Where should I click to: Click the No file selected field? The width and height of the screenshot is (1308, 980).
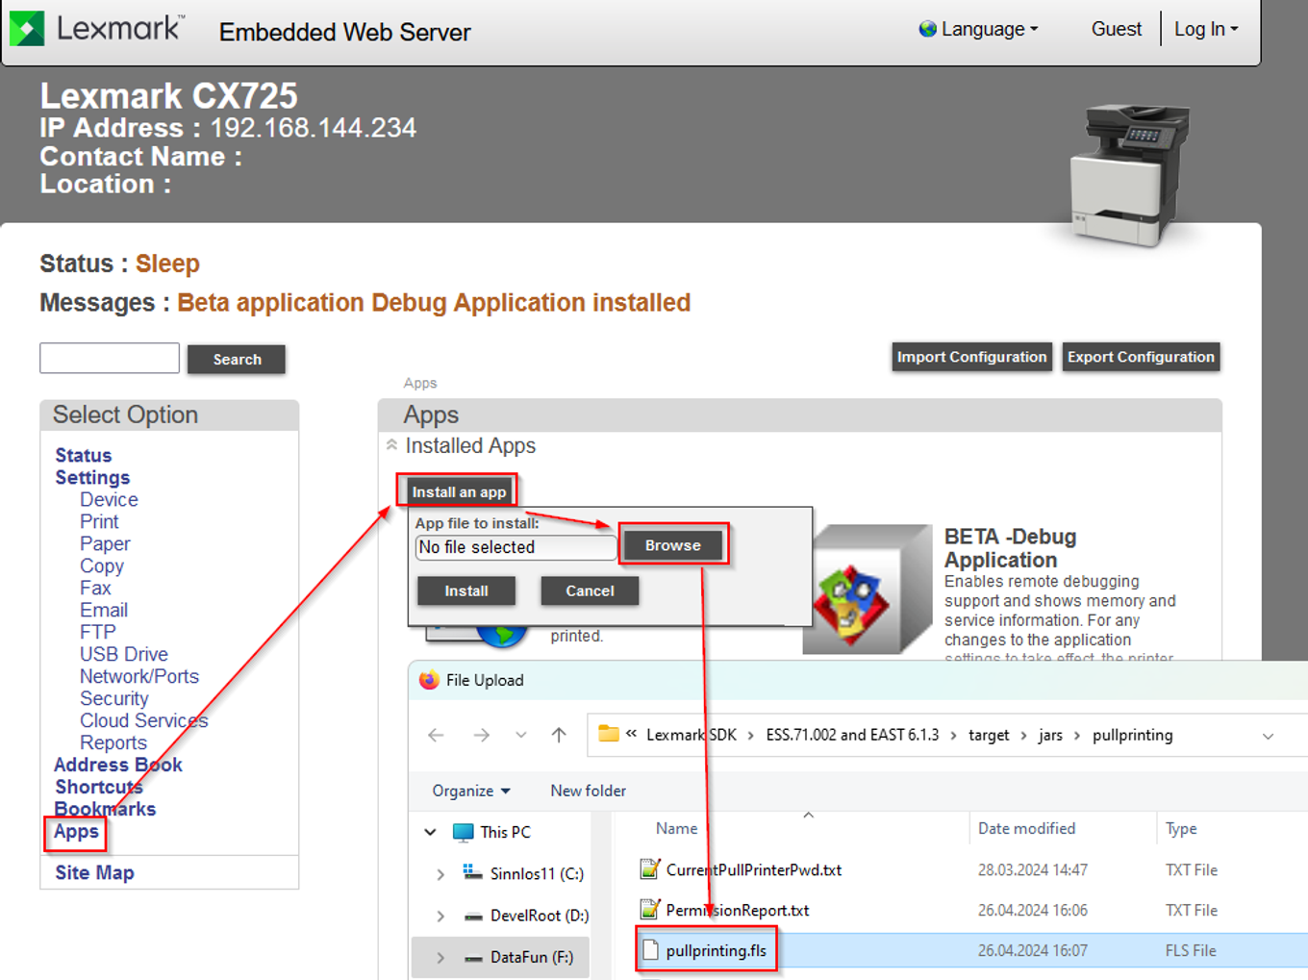[516, 547]
